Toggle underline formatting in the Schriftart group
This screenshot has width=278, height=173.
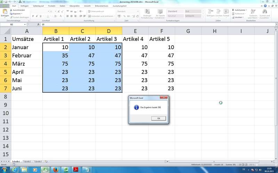40,16
